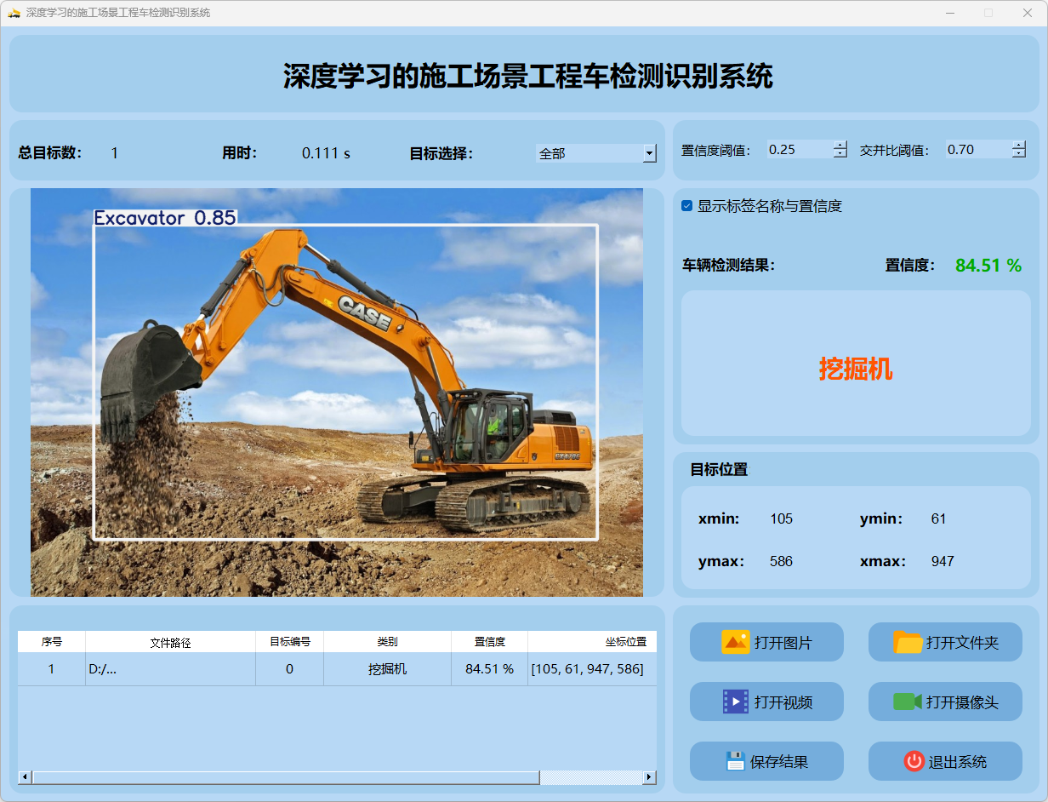This screenshot has width=1048, height=802.
Task: Click the camera icon on 打开摄像头 button
Action: point(908,702)
